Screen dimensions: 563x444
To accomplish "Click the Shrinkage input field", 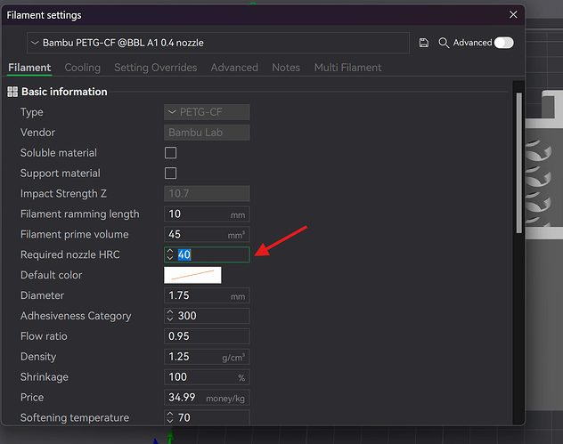I will (207, 377).
